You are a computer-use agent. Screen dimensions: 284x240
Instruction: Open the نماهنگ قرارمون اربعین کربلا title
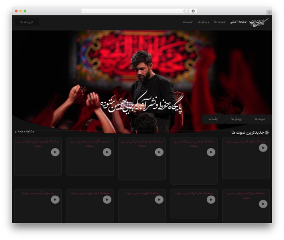[38, 144]
